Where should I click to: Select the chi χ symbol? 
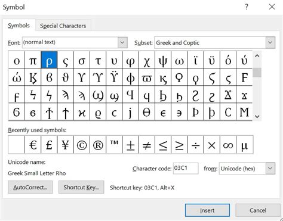click(147, 60)
